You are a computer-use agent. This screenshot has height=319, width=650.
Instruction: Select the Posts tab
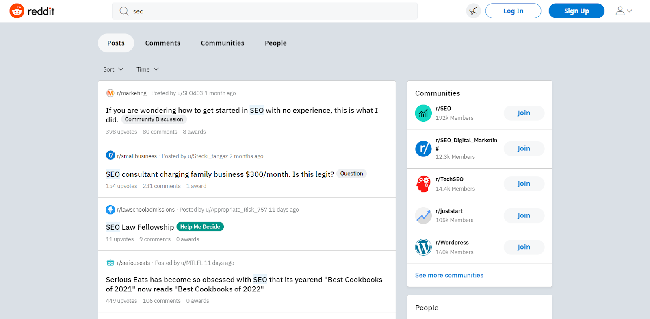point(116,43)
